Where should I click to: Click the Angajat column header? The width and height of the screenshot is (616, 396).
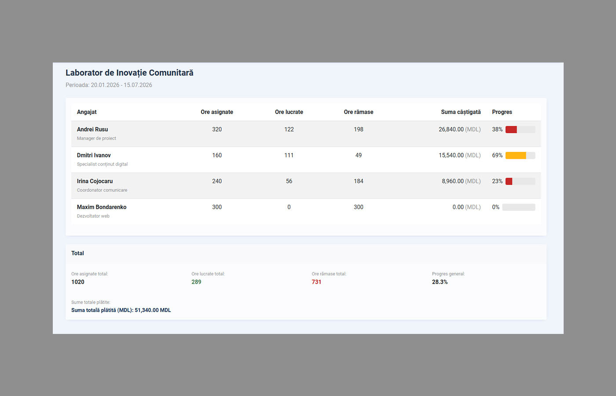[x=87, y=112]
